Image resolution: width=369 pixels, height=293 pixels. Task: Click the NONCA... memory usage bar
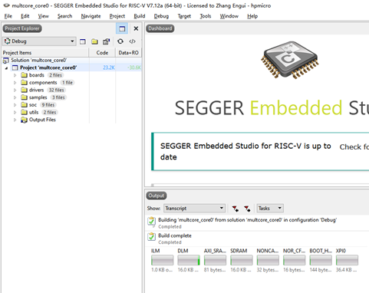coord(268,260)
